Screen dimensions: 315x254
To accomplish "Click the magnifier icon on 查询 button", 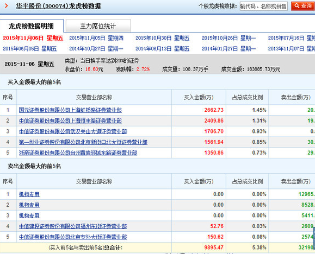I will coord(297,6).
